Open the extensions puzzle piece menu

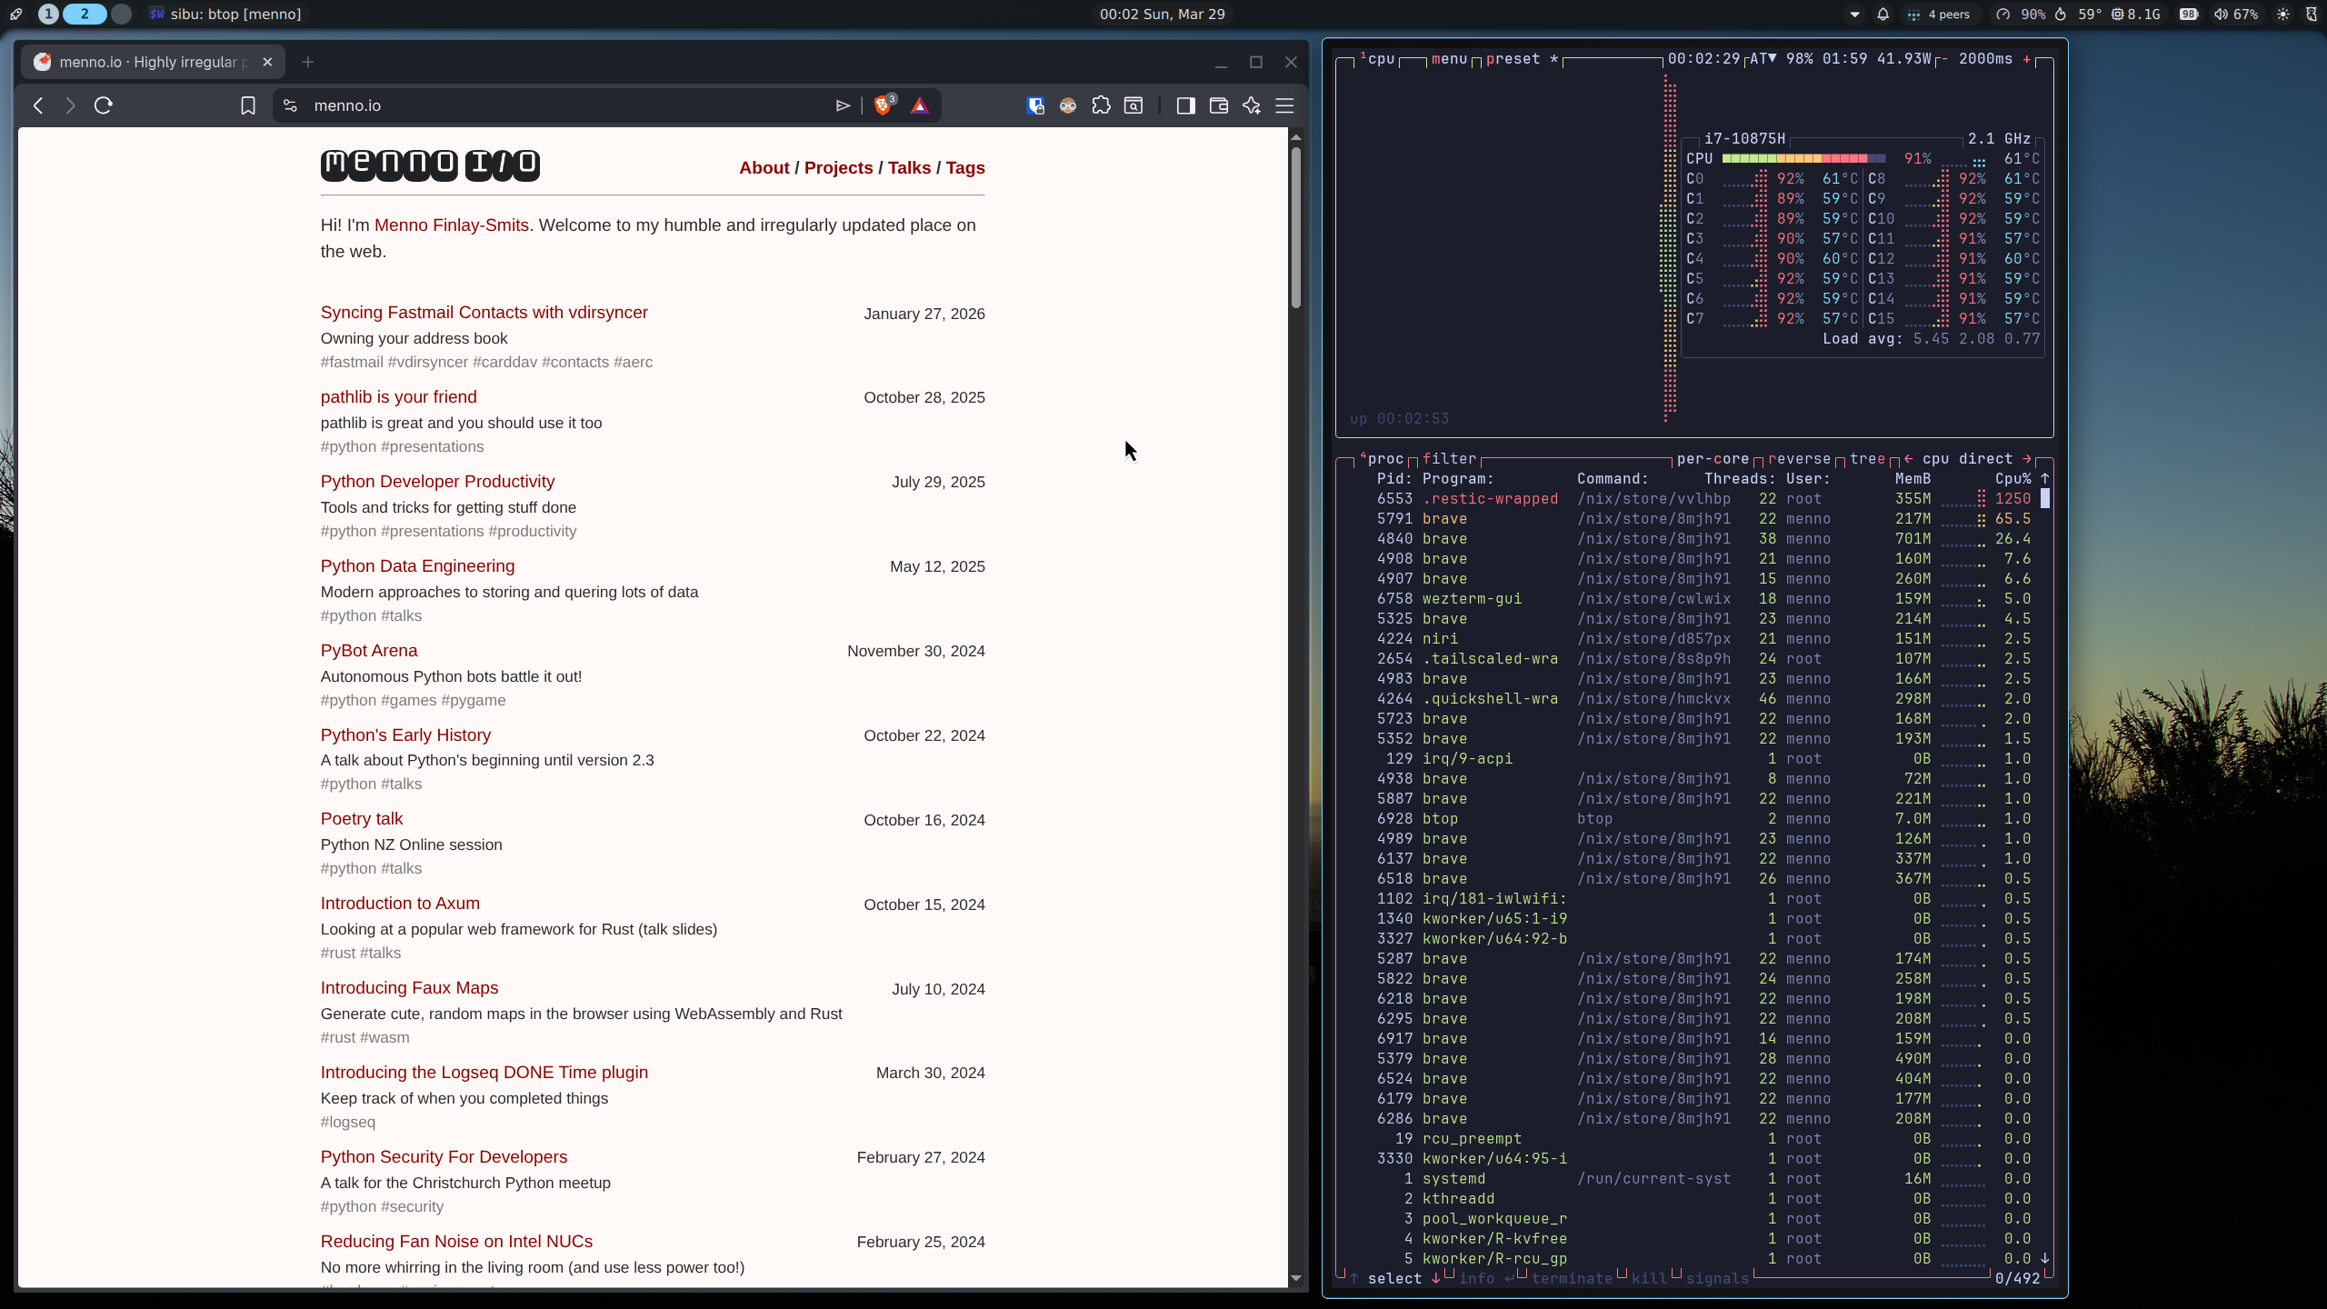[x=1101, y=105]
